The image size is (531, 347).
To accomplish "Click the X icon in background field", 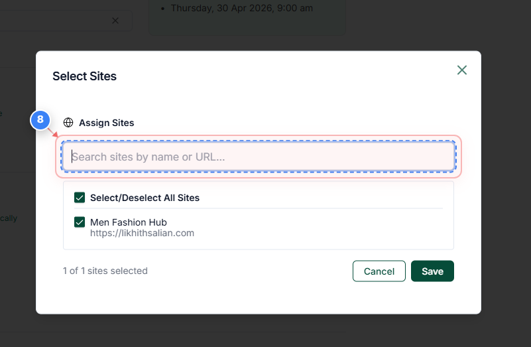I will [x=115, y=21].
